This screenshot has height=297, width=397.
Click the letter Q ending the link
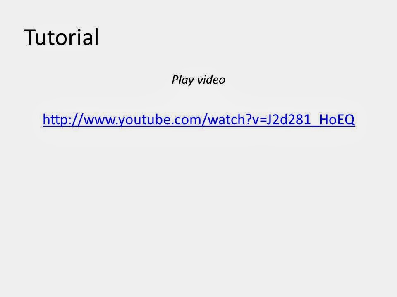tap(349, 120)
